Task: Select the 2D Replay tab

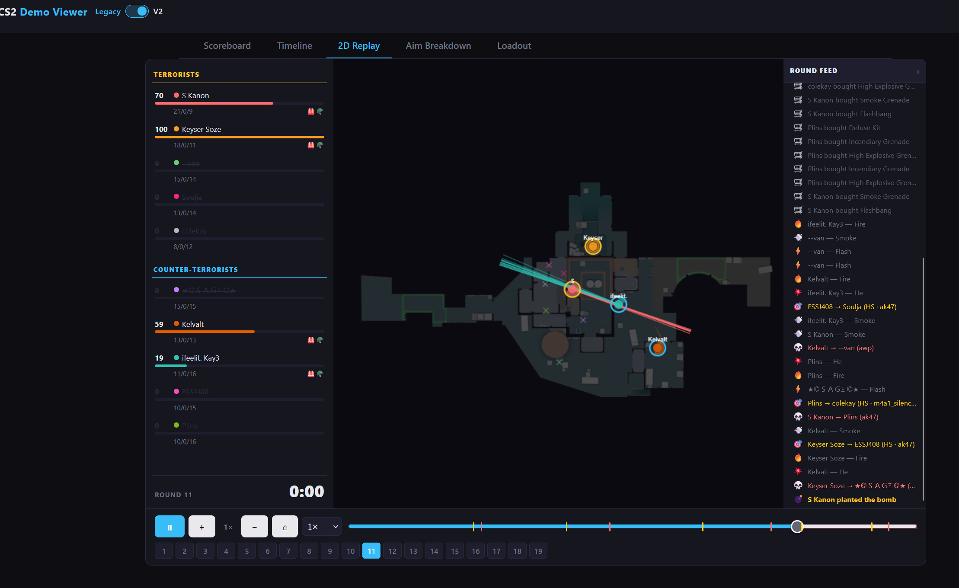Action: pos(359,46)
